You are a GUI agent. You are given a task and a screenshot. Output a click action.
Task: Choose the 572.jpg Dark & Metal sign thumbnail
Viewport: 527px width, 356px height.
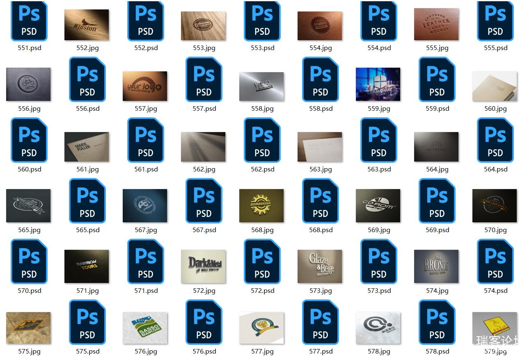click(x=203, y=266)
